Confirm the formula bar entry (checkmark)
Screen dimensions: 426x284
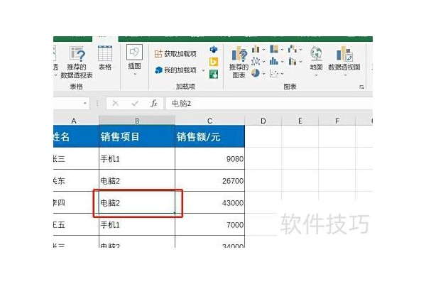point(135,103)
